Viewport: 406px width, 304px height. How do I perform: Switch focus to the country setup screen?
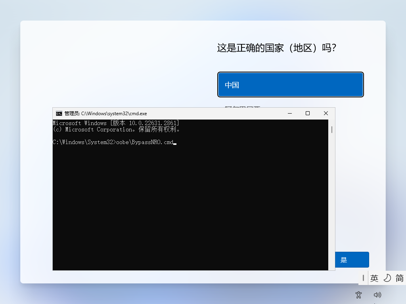tap(290, 47)
